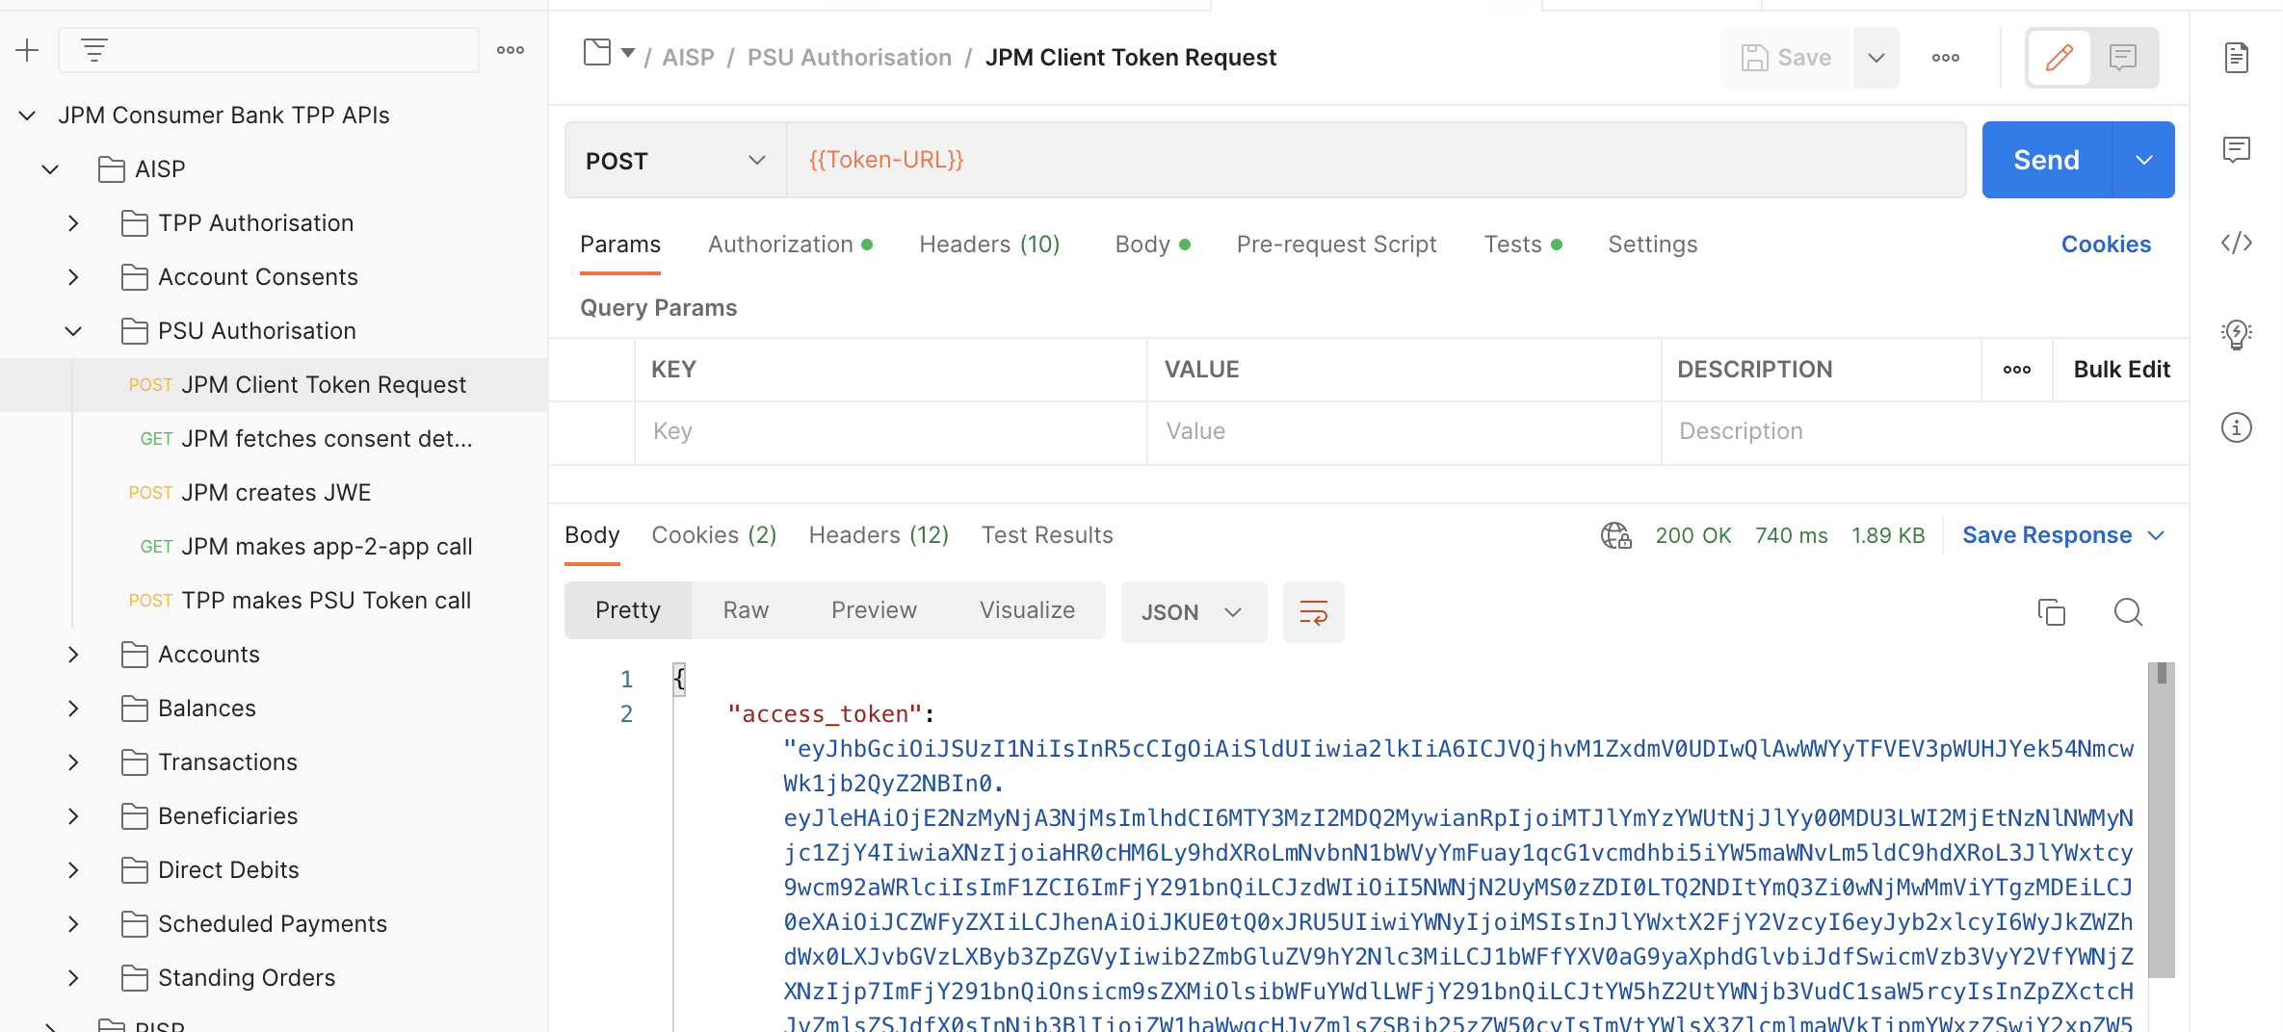
Task: Open the POST method dropdown
Action: (674, 161)
